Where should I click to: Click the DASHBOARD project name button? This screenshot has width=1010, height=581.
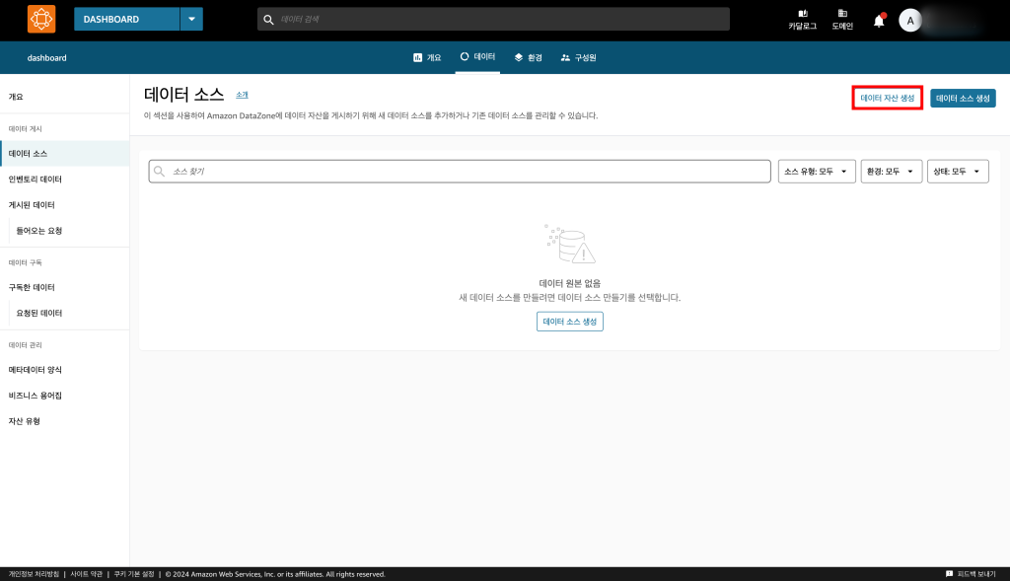coord(127,20)
